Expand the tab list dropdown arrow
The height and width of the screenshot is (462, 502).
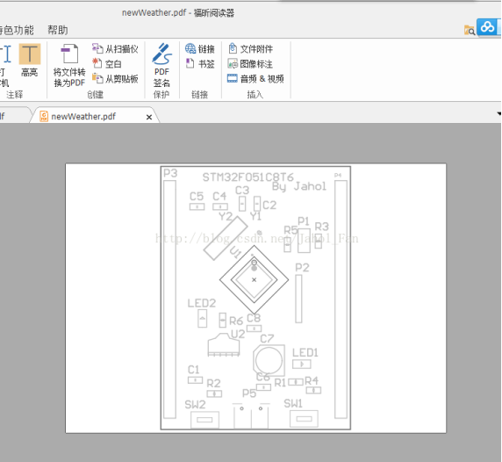point(499,113)
